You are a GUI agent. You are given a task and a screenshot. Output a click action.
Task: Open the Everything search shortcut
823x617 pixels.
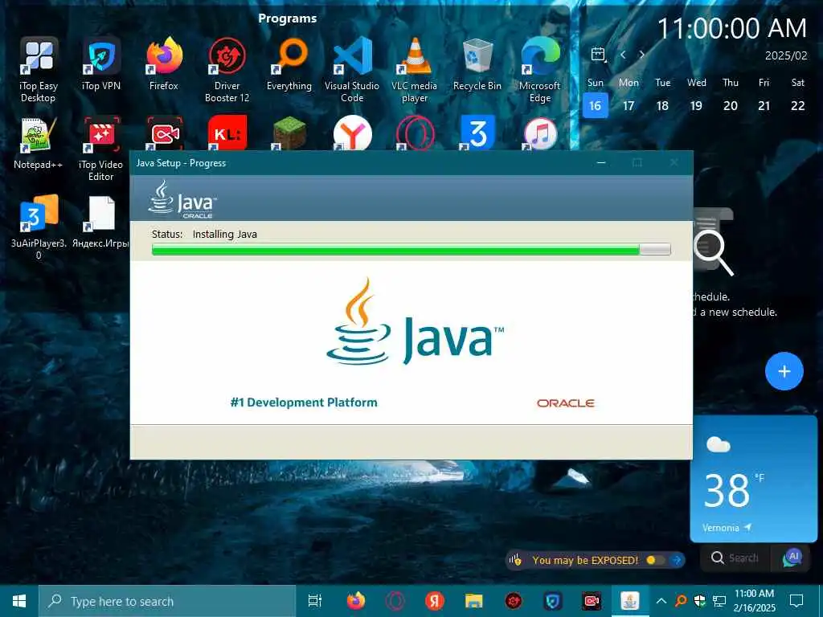289,63
